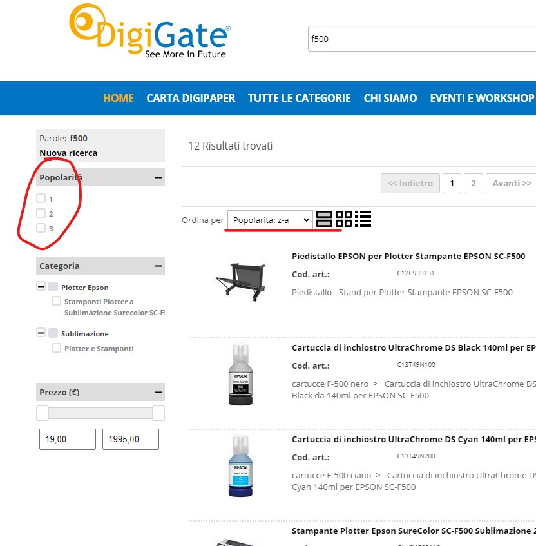The image size is (536, 546).
Task: Click the DigiGate logo
Action: pyautogui.click(x=149, y=32)
